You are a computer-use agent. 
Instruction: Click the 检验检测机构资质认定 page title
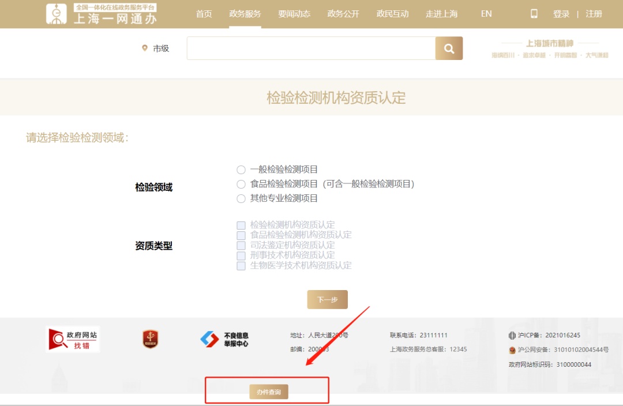coord(336,97)
